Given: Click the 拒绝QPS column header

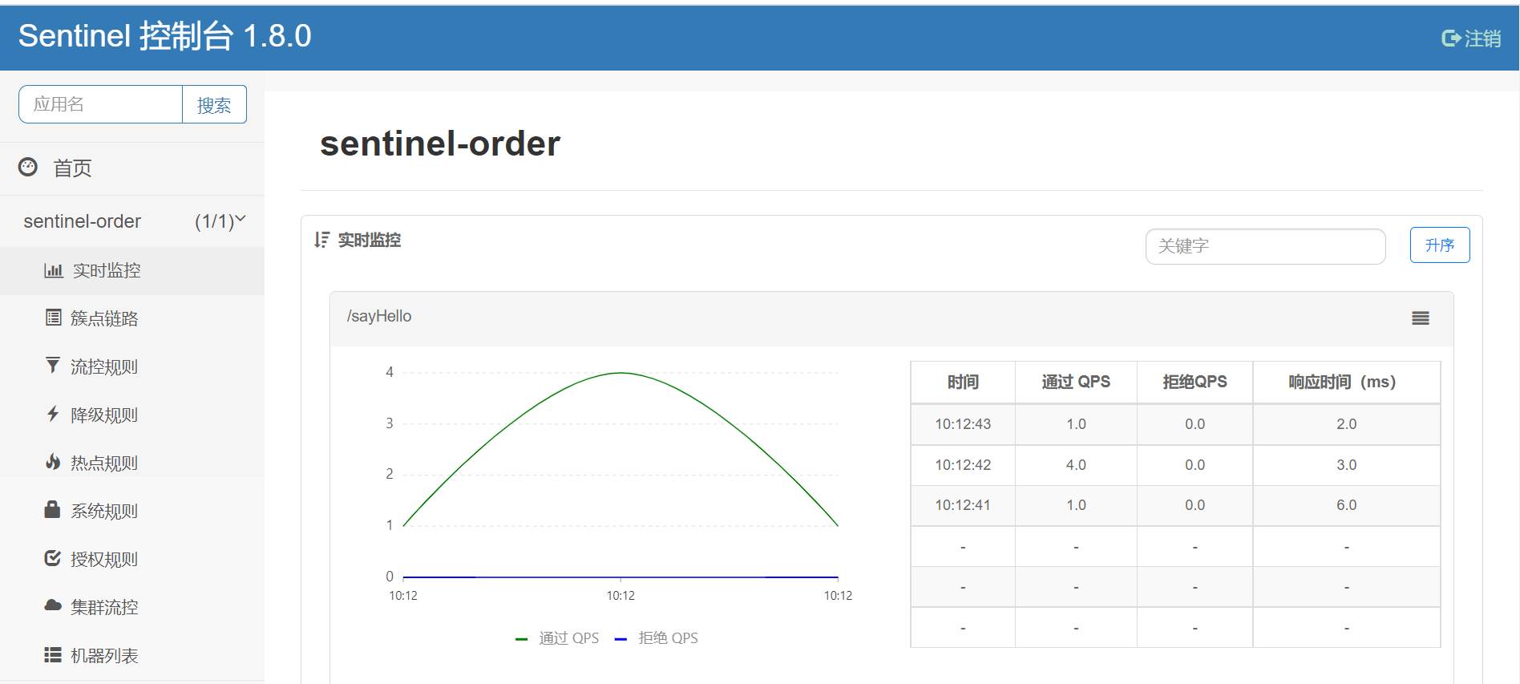Looking at the screenshot, I should point(1195,382).
